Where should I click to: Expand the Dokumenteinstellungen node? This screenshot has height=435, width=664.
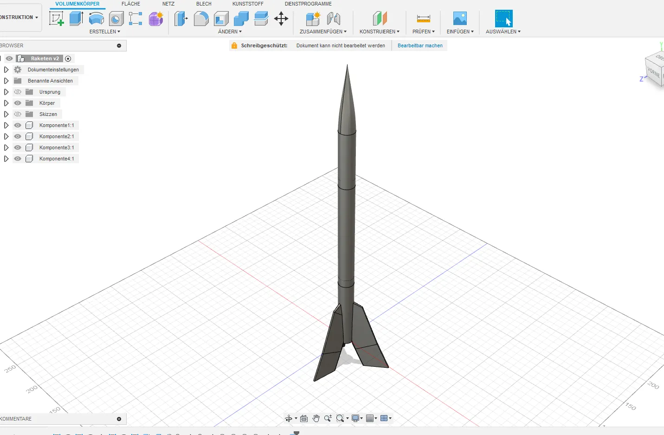coord(6,70)
